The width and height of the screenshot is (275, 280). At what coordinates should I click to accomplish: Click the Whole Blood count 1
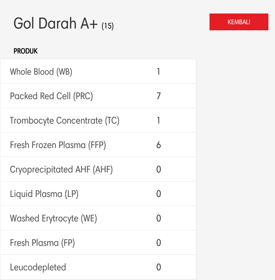(158, 71)
